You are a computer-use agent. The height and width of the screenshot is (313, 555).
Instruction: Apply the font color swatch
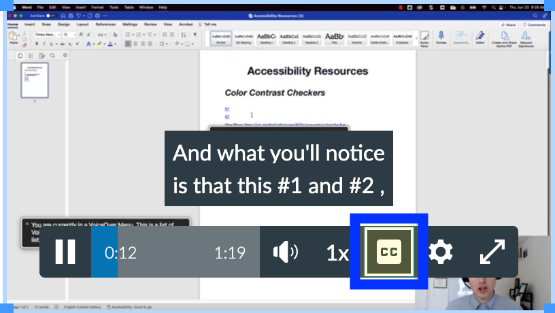110,44
